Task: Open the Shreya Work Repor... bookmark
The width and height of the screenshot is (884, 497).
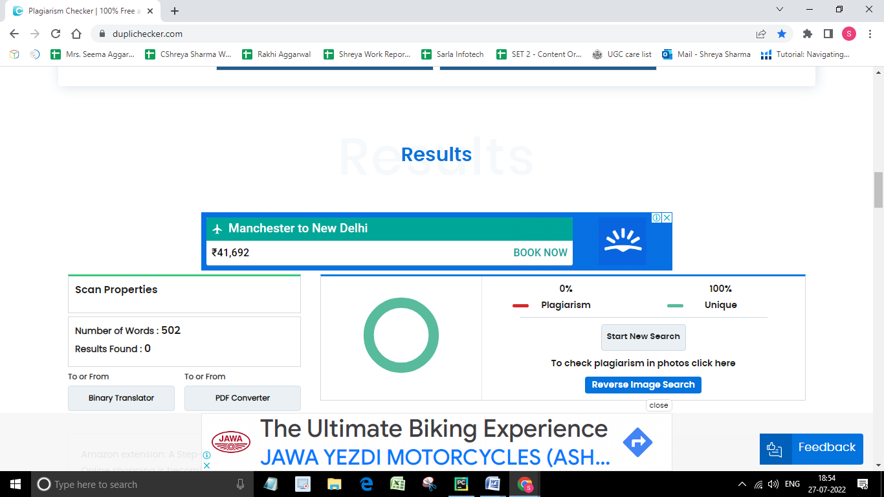Action: pos(368,54)
